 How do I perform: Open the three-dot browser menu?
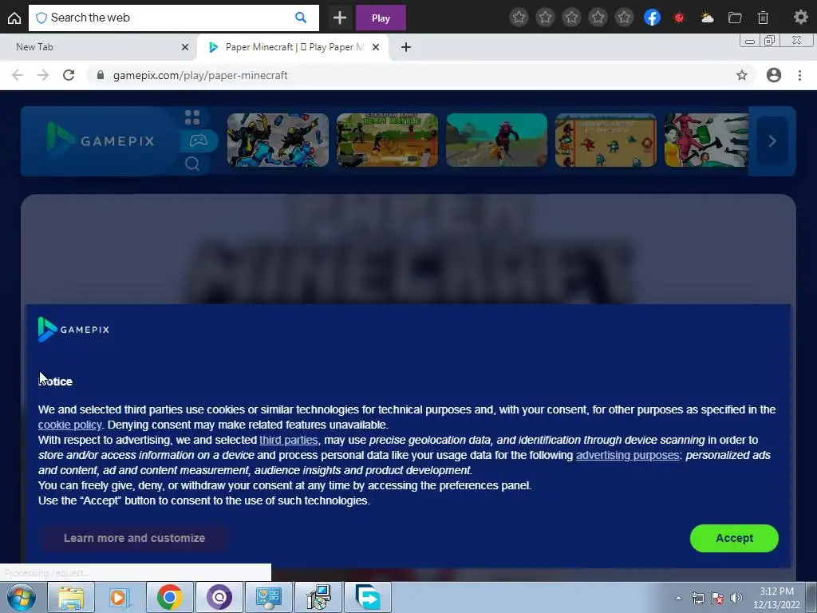tap(799, 75)
